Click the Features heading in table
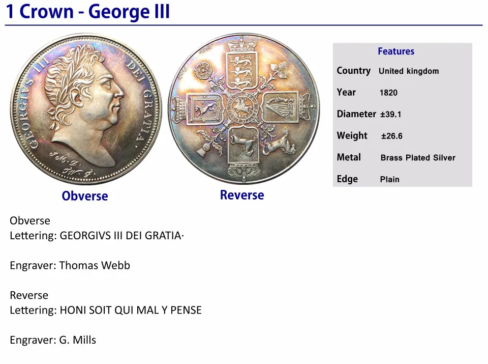Viewport: 488px width, 364px height. 396,51
